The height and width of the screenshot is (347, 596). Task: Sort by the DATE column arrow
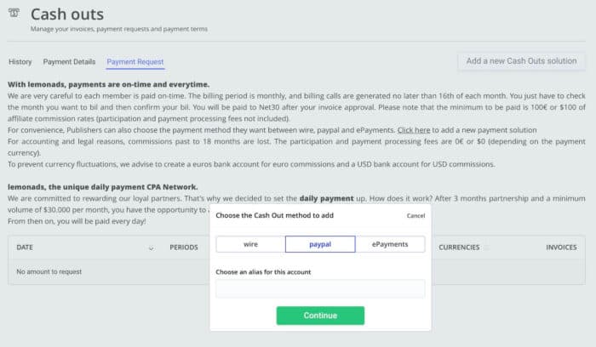click(x=151, y=248)
